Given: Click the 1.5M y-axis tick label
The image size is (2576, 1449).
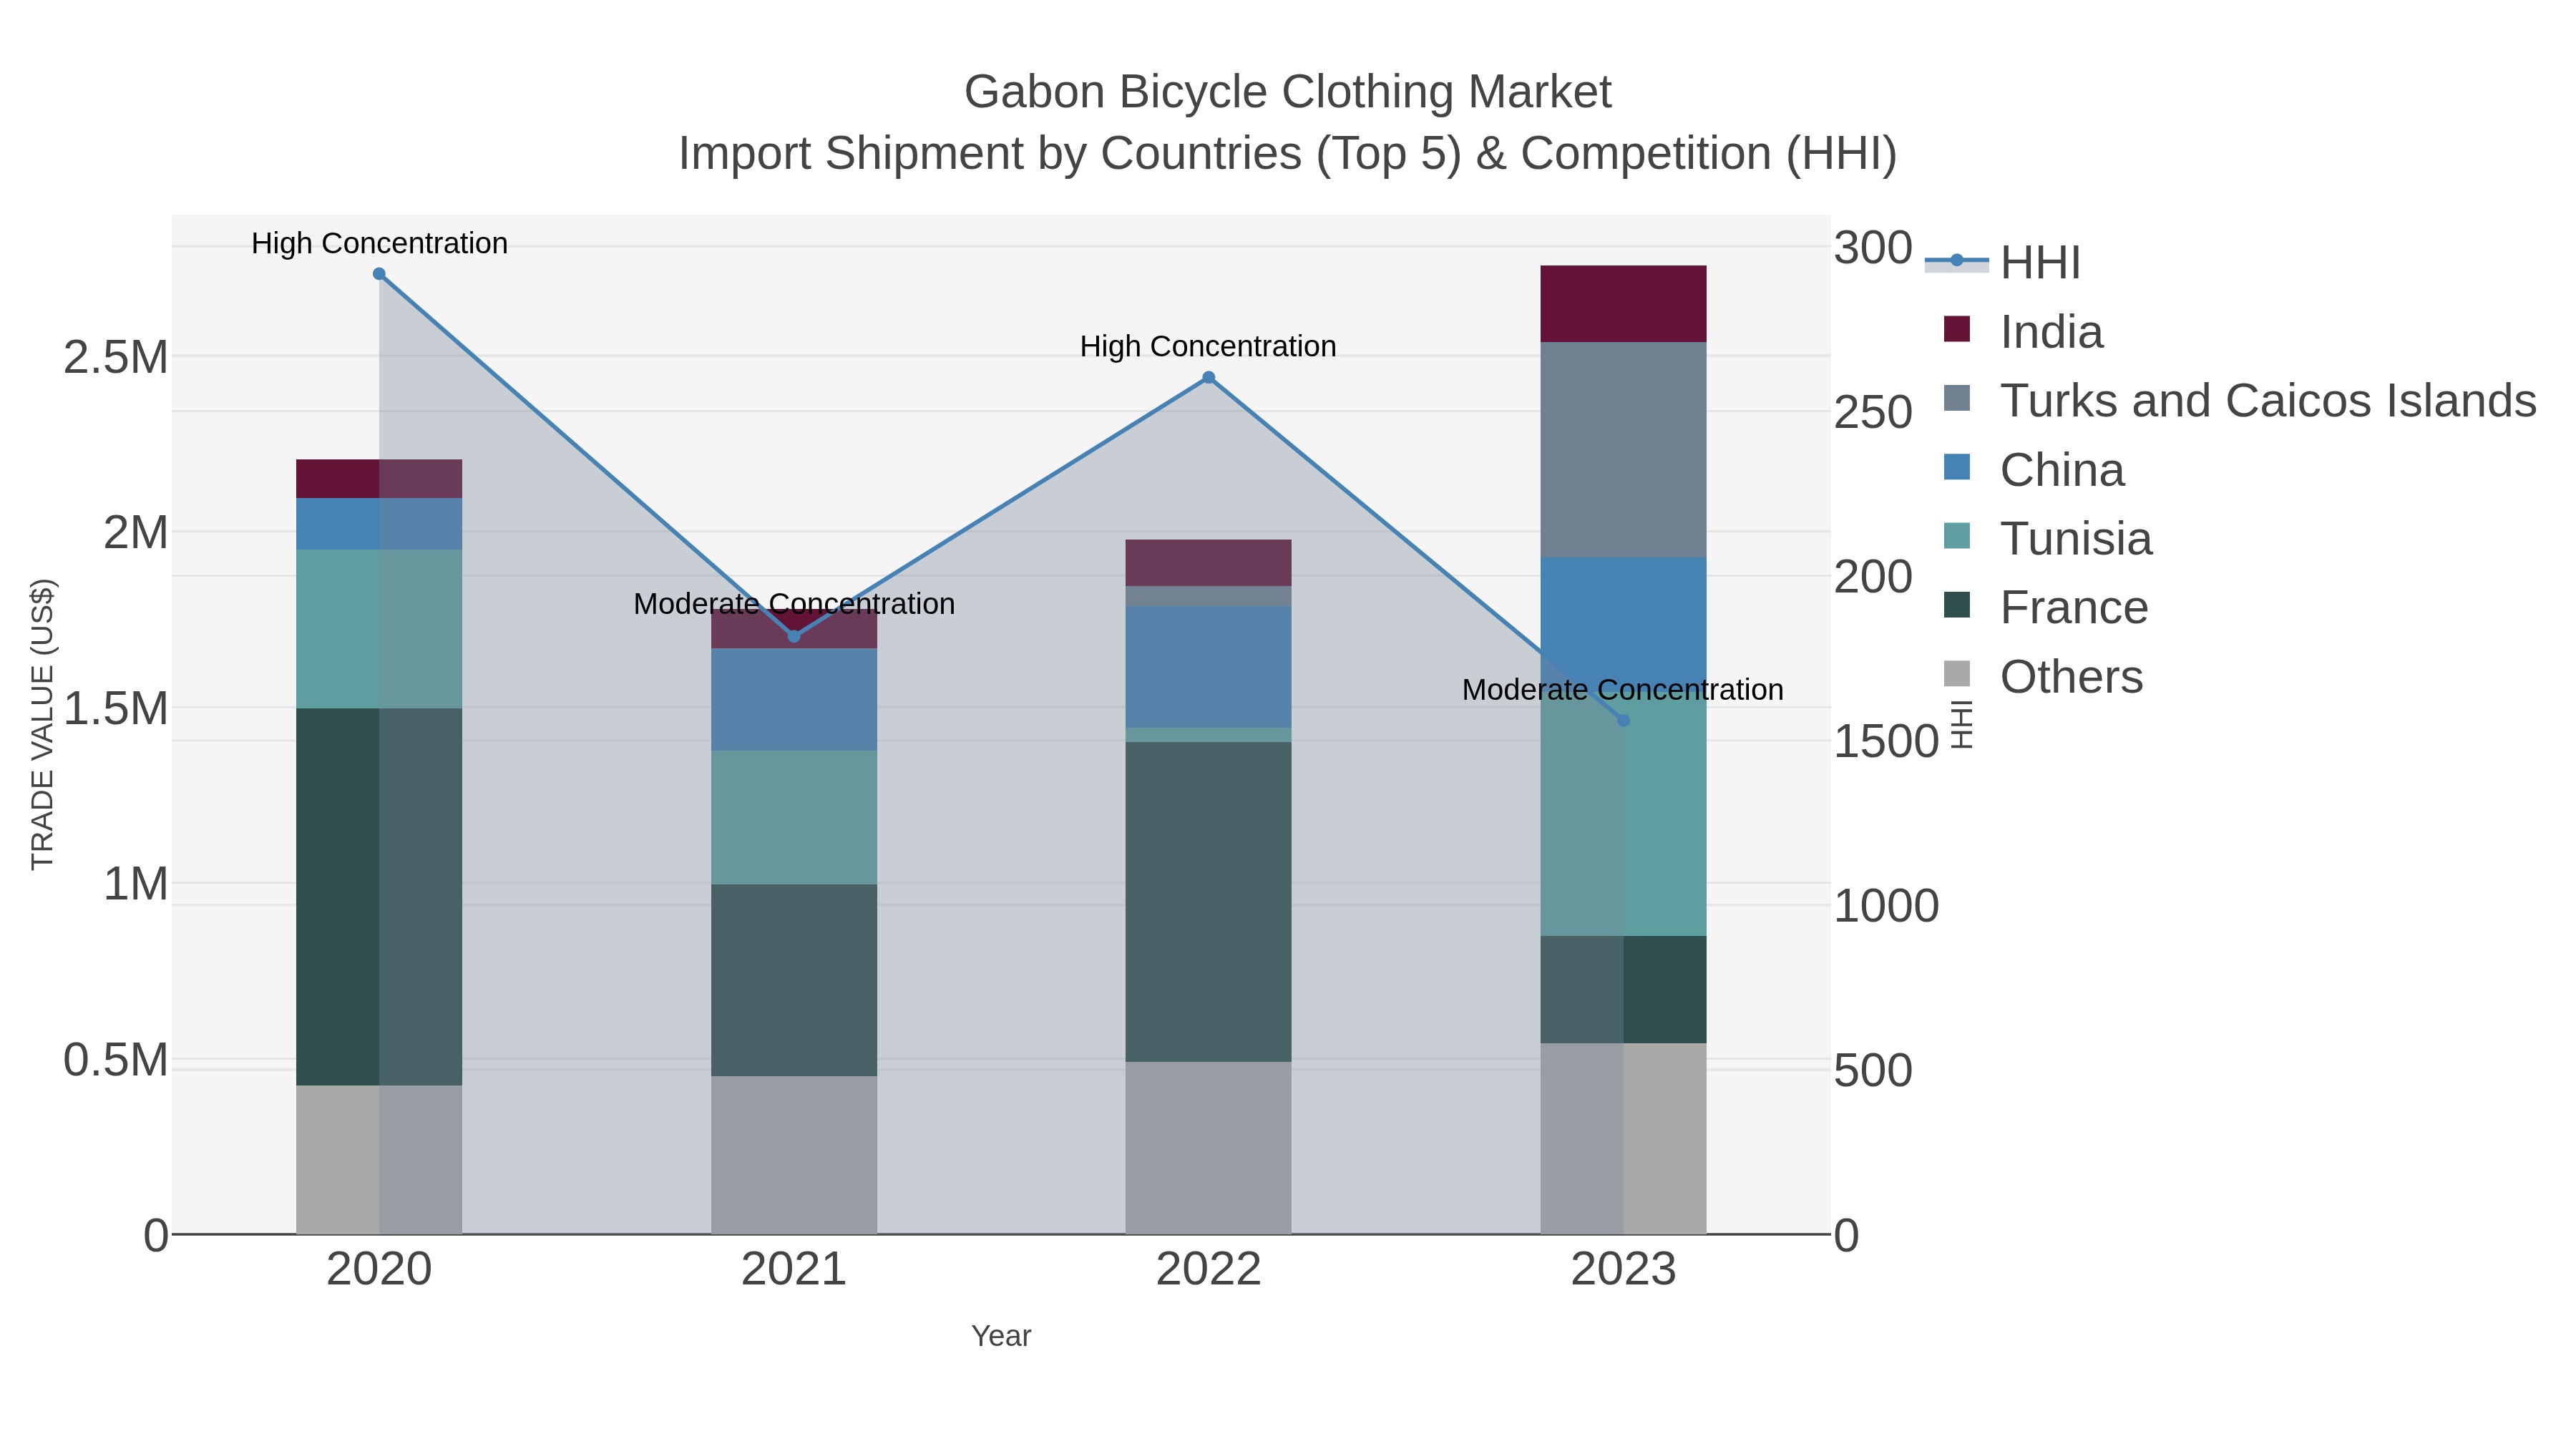Looking at the screenshot, I should click(116, 709).
